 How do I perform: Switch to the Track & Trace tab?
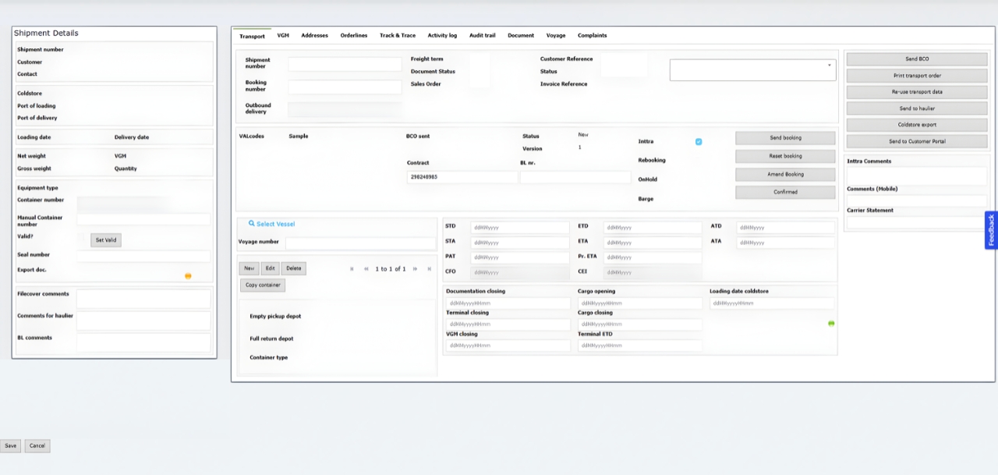(x=397, y=35)
